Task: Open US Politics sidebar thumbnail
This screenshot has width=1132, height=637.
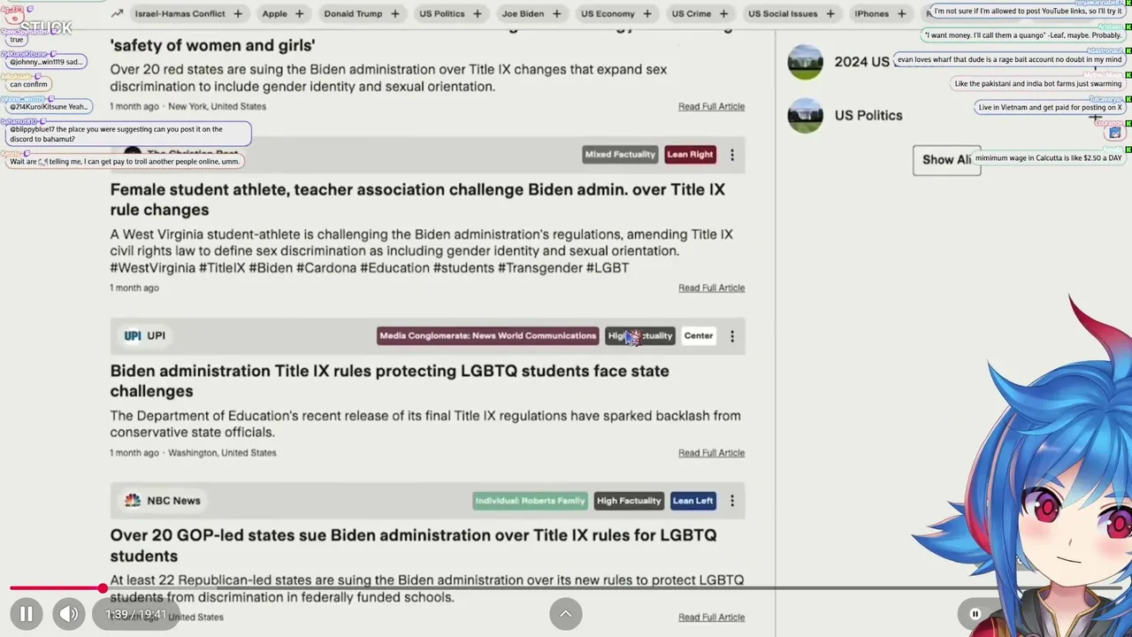Action: (805, 115)
